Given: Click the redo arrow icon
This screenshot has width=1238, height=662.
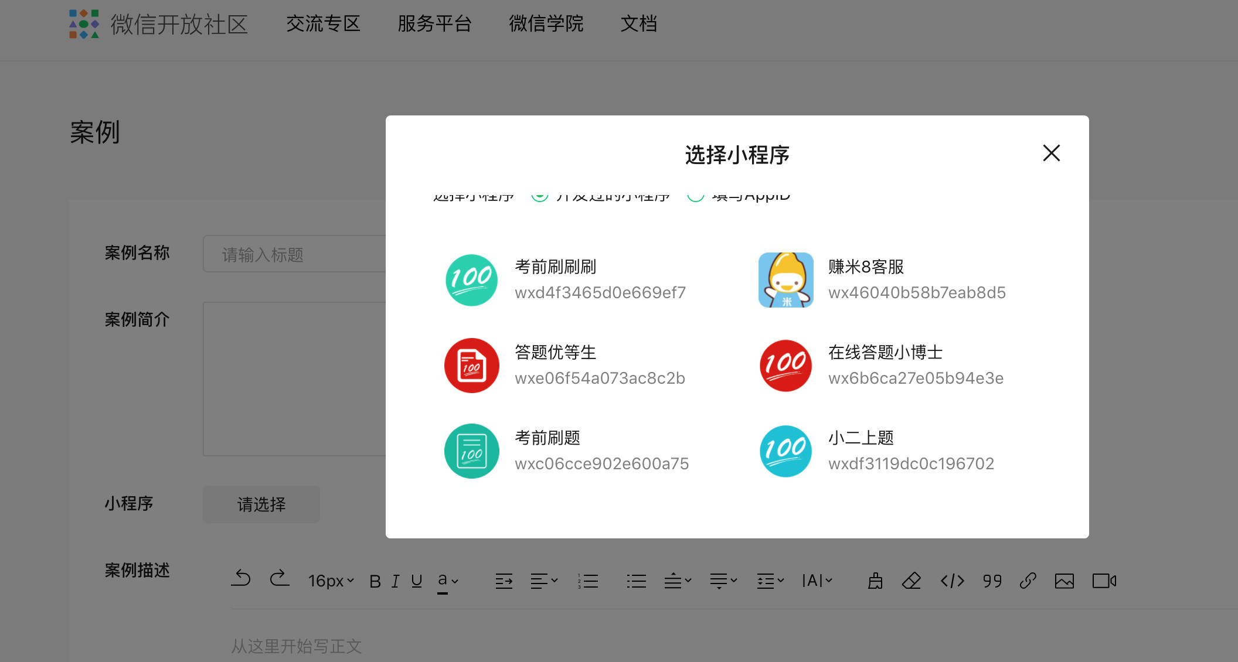Looking at the screenshot, I should click(x=280, y=579).
